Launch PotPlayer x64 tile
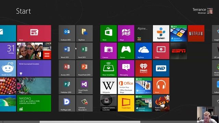 coord(67,103)
